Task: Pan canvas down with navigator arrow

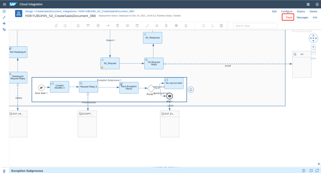Action: click(313, 41)
